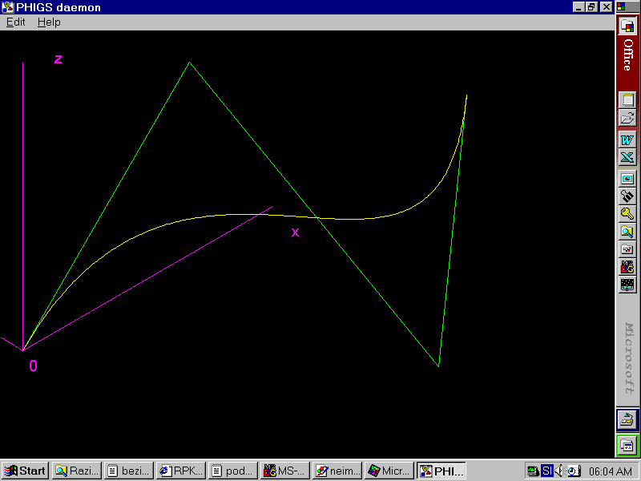Click the magenta origin label 0

pyautogui.click(x=33, y=366)
